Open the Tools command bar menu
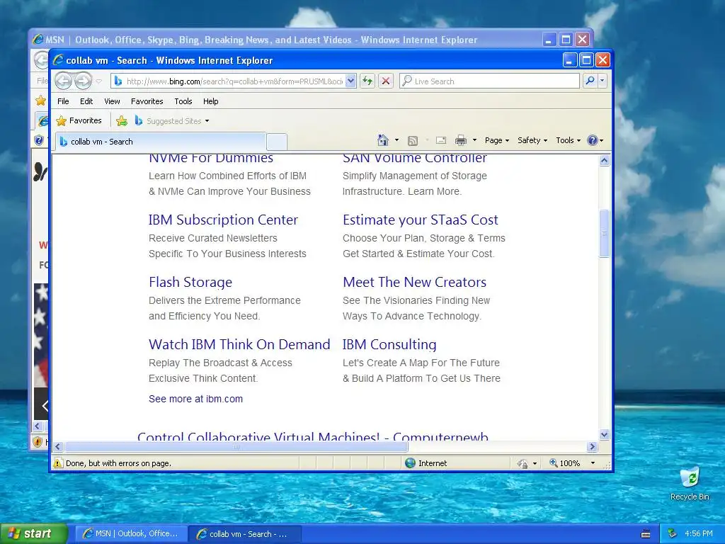This screenshot has height=544, width=725. 568,140
